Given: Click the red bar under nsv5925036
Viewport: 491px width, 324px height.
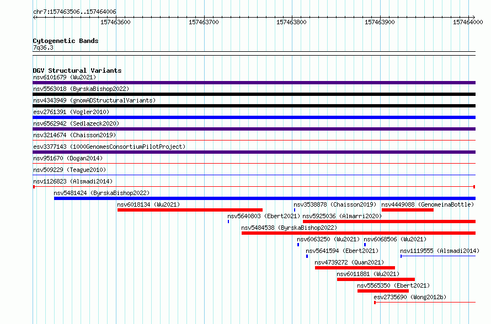Looking at the screenshot, I should point(389,222).
